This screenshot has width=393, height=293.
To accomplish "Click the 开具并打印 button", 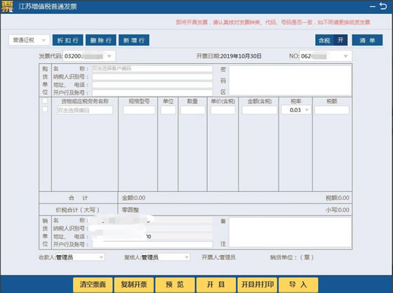I will (258, 285).
